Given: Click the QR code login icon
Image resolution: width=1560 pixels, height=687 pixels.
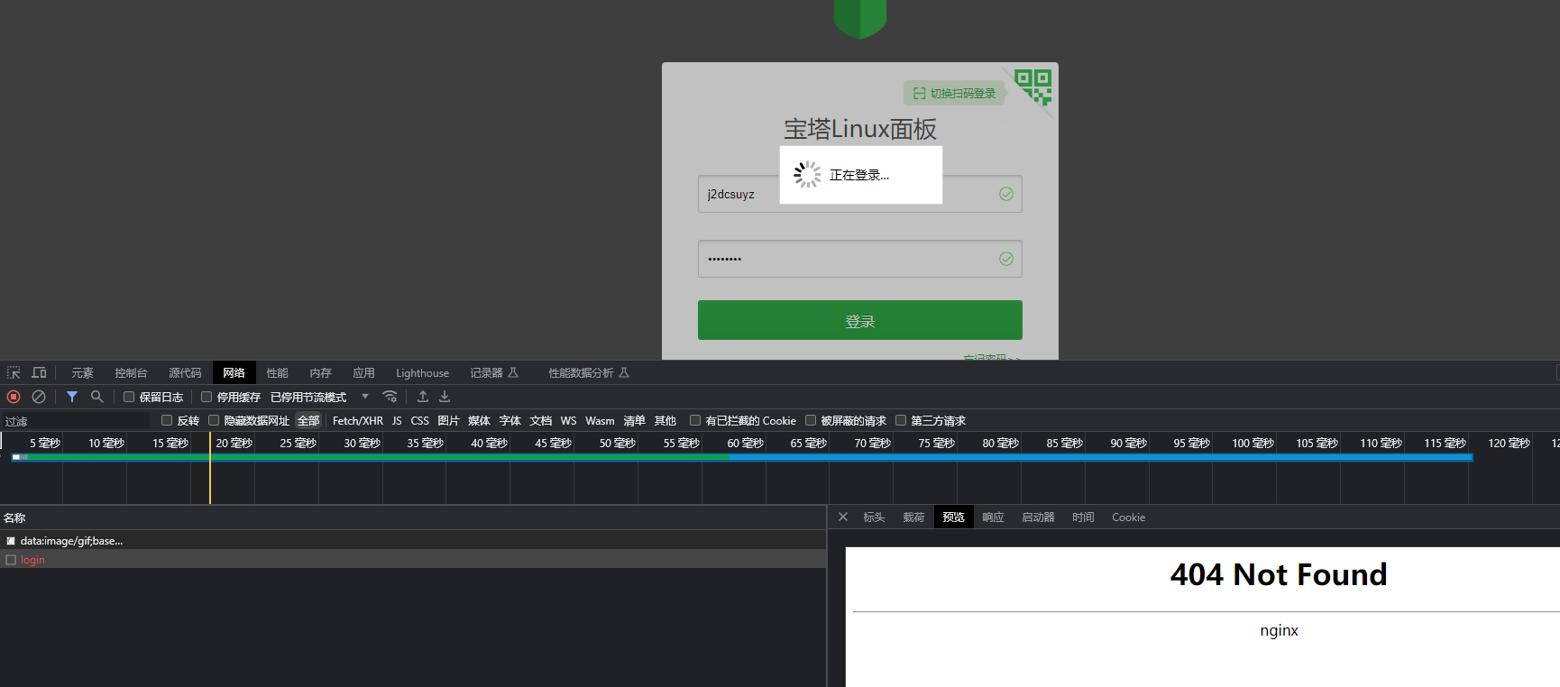Looking at the screenshot, I should click(1033, 87).
